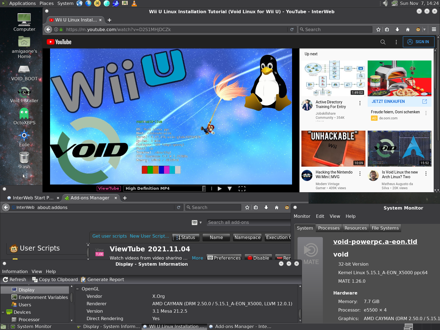Open options for the Ooni ad
Viewport: 440px width, 330px height.
pyautogui.click(x=426, y=113)
